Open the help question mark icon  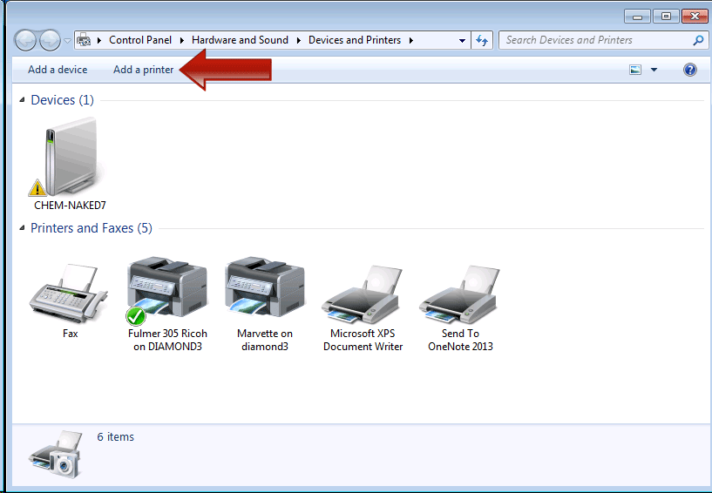(689, 70)
